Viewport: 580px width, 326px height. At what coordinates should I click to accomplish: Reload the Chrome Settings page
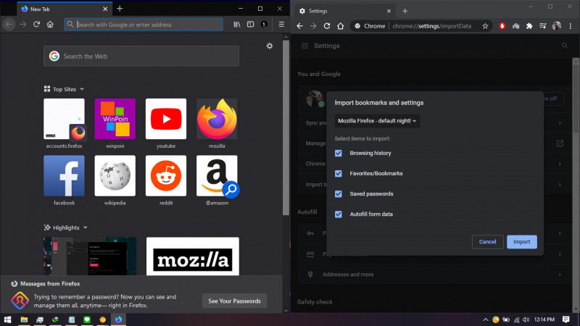pyautogui.click(x=327, y=26)
